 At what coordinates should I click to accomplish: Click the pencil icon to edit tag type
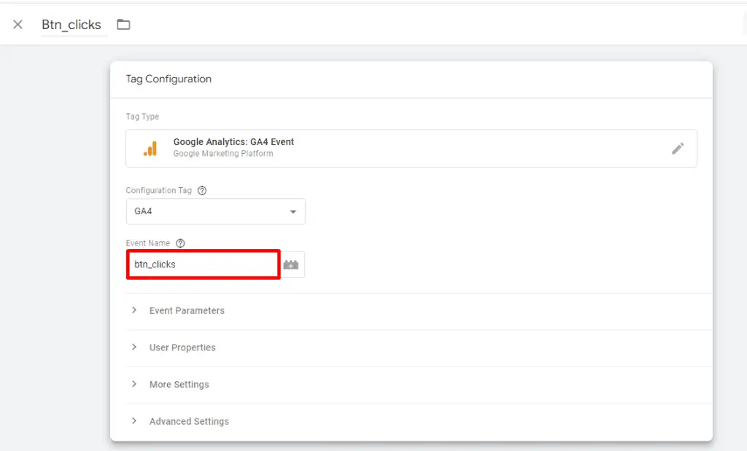[x=678, y=147]
